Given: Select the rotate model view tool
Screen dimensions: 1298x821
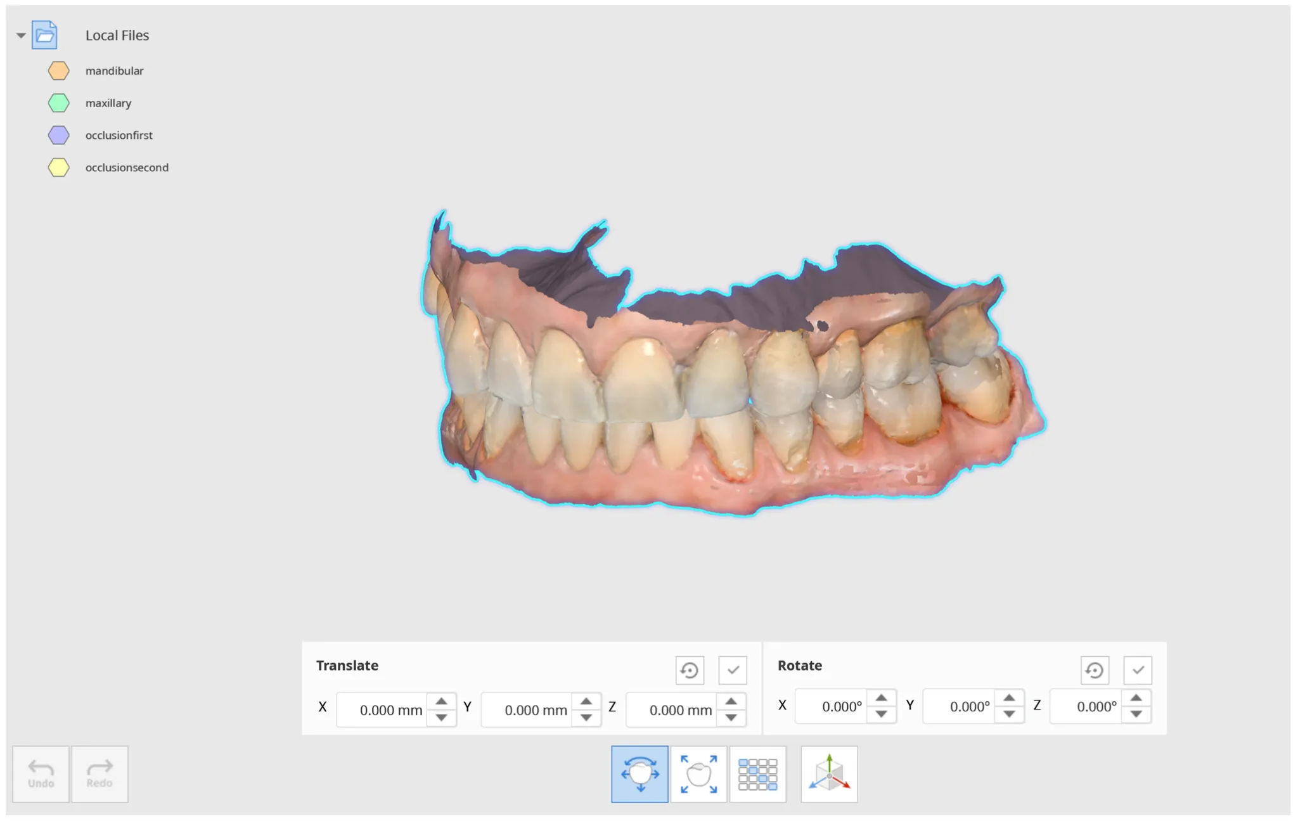Looking at the screenshot, I should point(639,774).
